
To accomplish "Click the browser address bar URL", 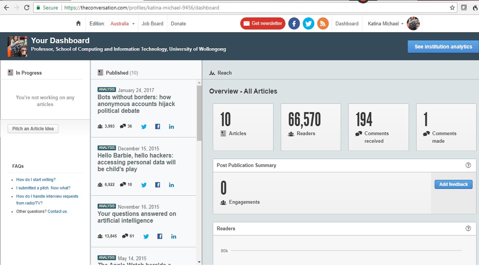I will [x=141, y=7].
